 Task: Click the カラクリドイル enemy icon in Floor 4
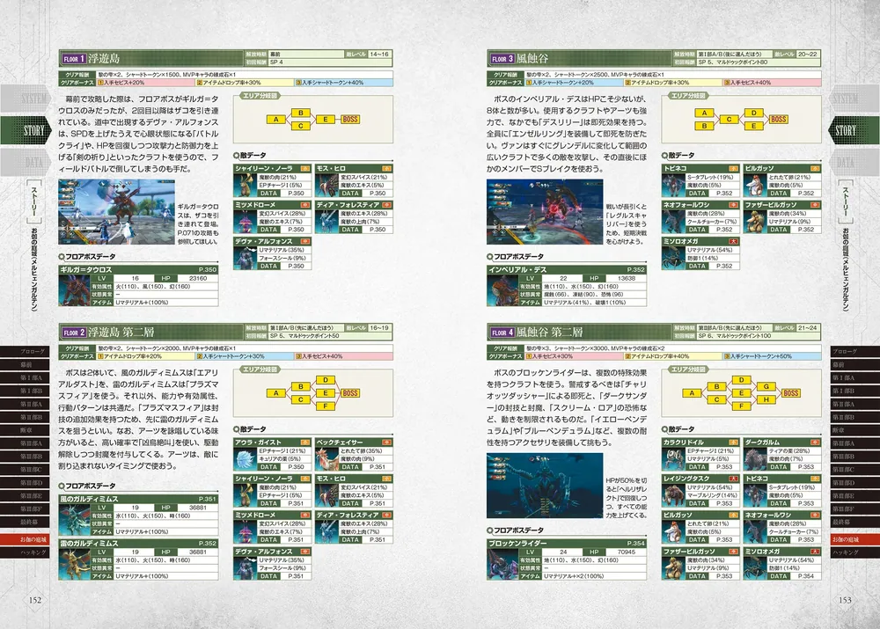(673, 458)
